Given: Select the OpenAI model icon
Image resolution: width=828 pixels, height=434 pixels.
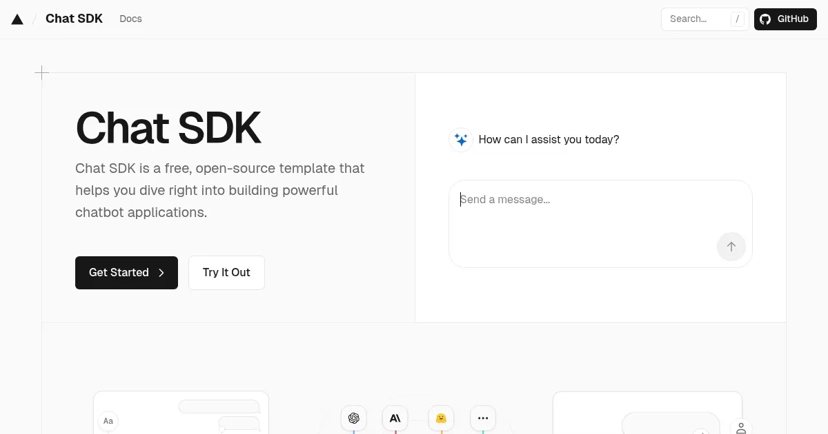Looking at the screenshot, I should pos(354,417).
